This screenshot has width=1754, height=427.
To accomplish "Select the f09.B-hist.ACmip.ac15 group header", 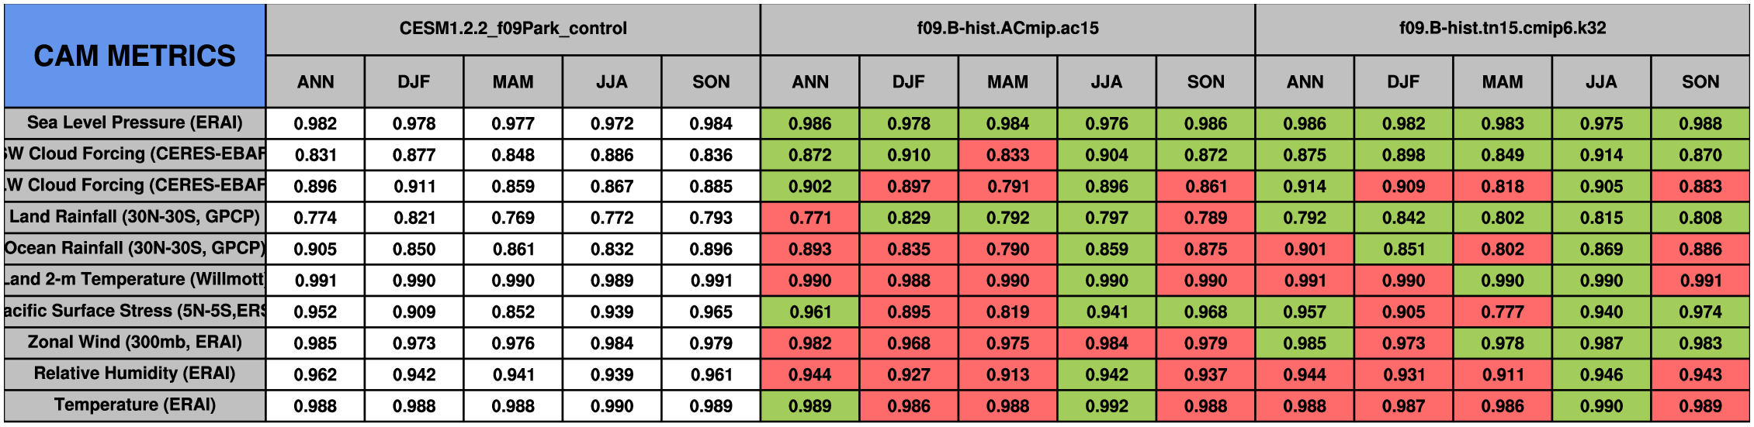I will 1007,29.
